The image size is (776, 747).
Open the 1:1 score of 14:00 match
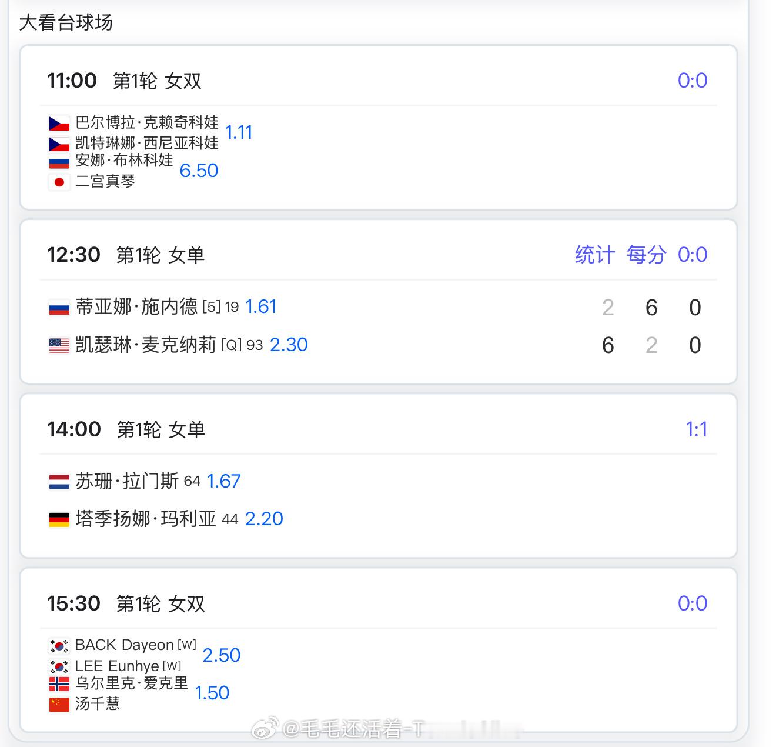[x=696, y=429]
